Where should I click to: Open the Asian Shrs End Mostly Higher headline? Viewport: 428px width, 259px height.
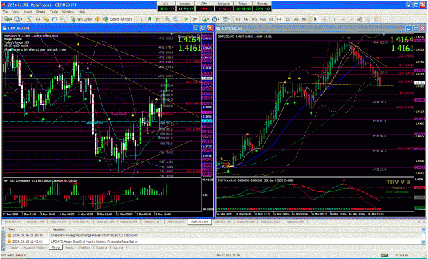click(95, 241)
